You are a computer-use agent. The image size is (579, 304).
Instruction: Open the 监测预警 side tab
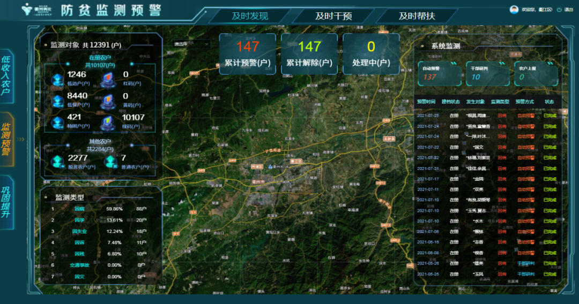[x=6, y=139]
